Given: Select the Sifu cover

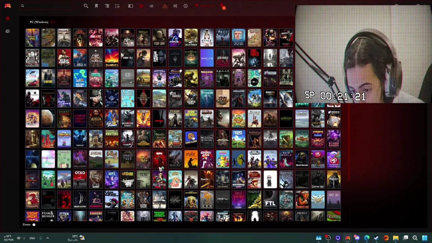Looking at the screenshot, I should click(x=159, y=159).
